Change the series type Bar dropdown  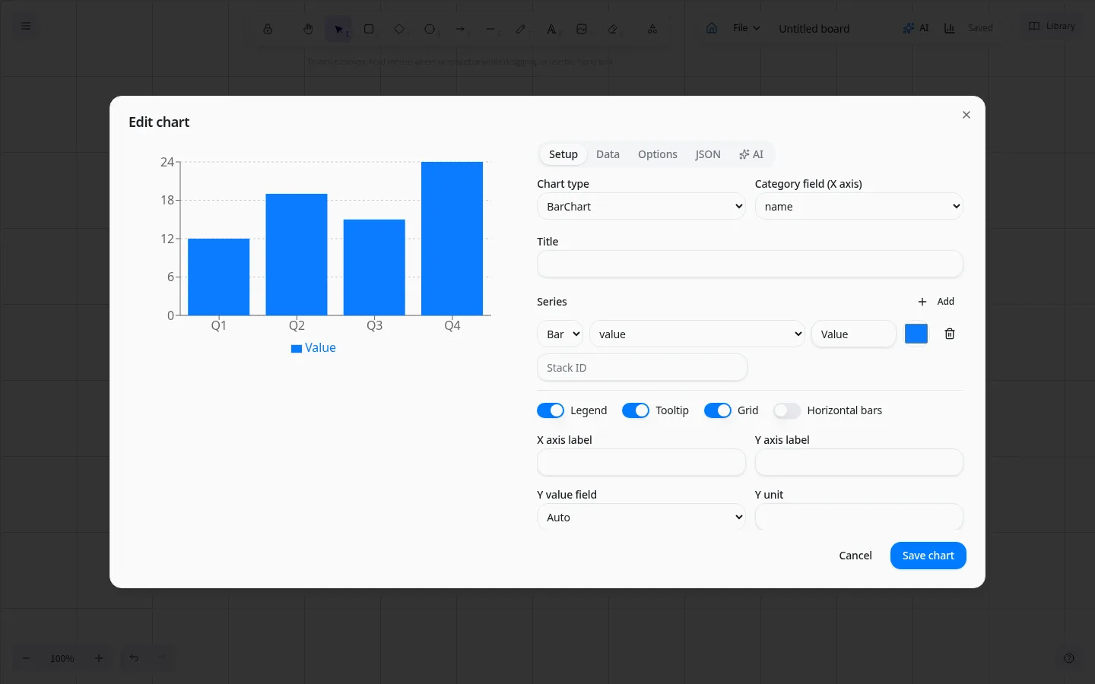pyautogui.click(x=560, y=334)
